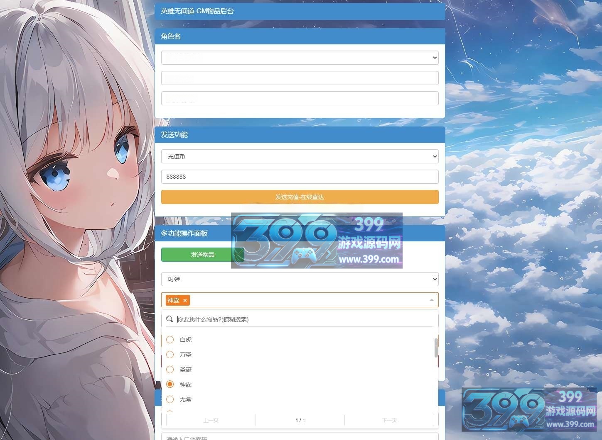Select the 神霆 radio option

point(170,384)
